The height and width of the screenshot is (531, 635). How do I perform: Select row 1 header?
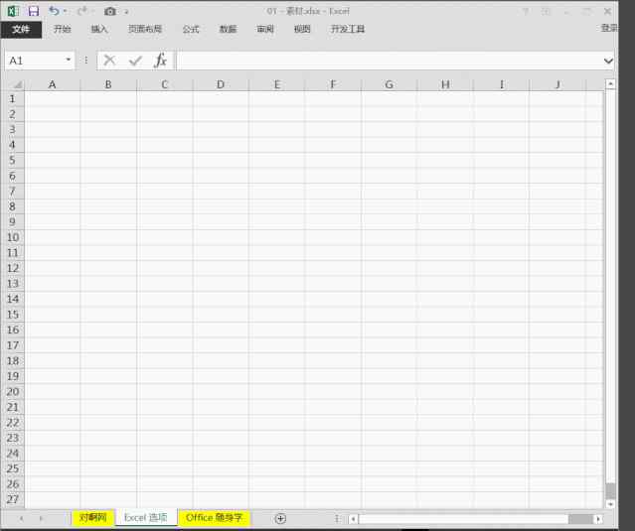coord(13,98)
